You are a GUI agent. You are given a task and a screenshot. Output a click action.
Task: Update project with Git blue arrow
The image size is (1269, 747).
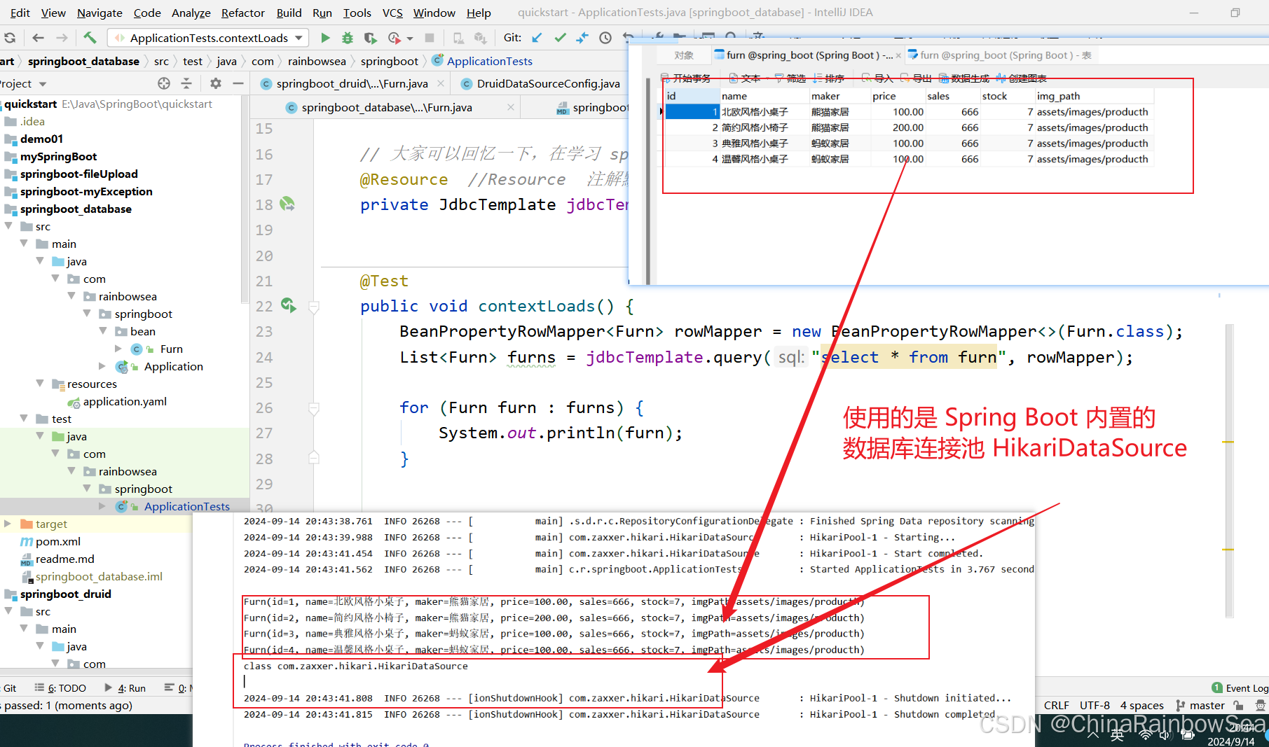coord(537,38)
